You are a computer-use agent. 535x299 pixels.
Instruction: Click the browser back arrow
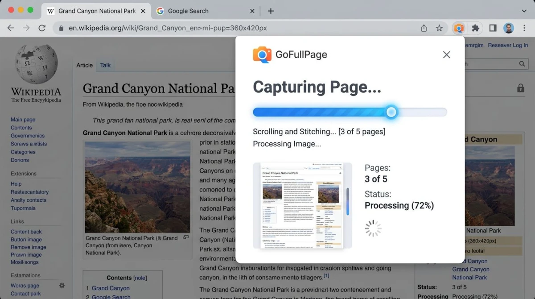click(11, 28)
